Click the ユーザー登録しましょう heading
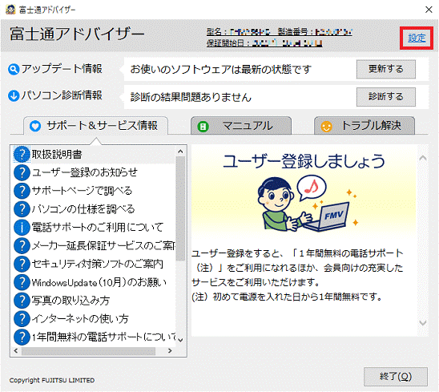This screenshot has height=392, width=439. tap(304, 161)
